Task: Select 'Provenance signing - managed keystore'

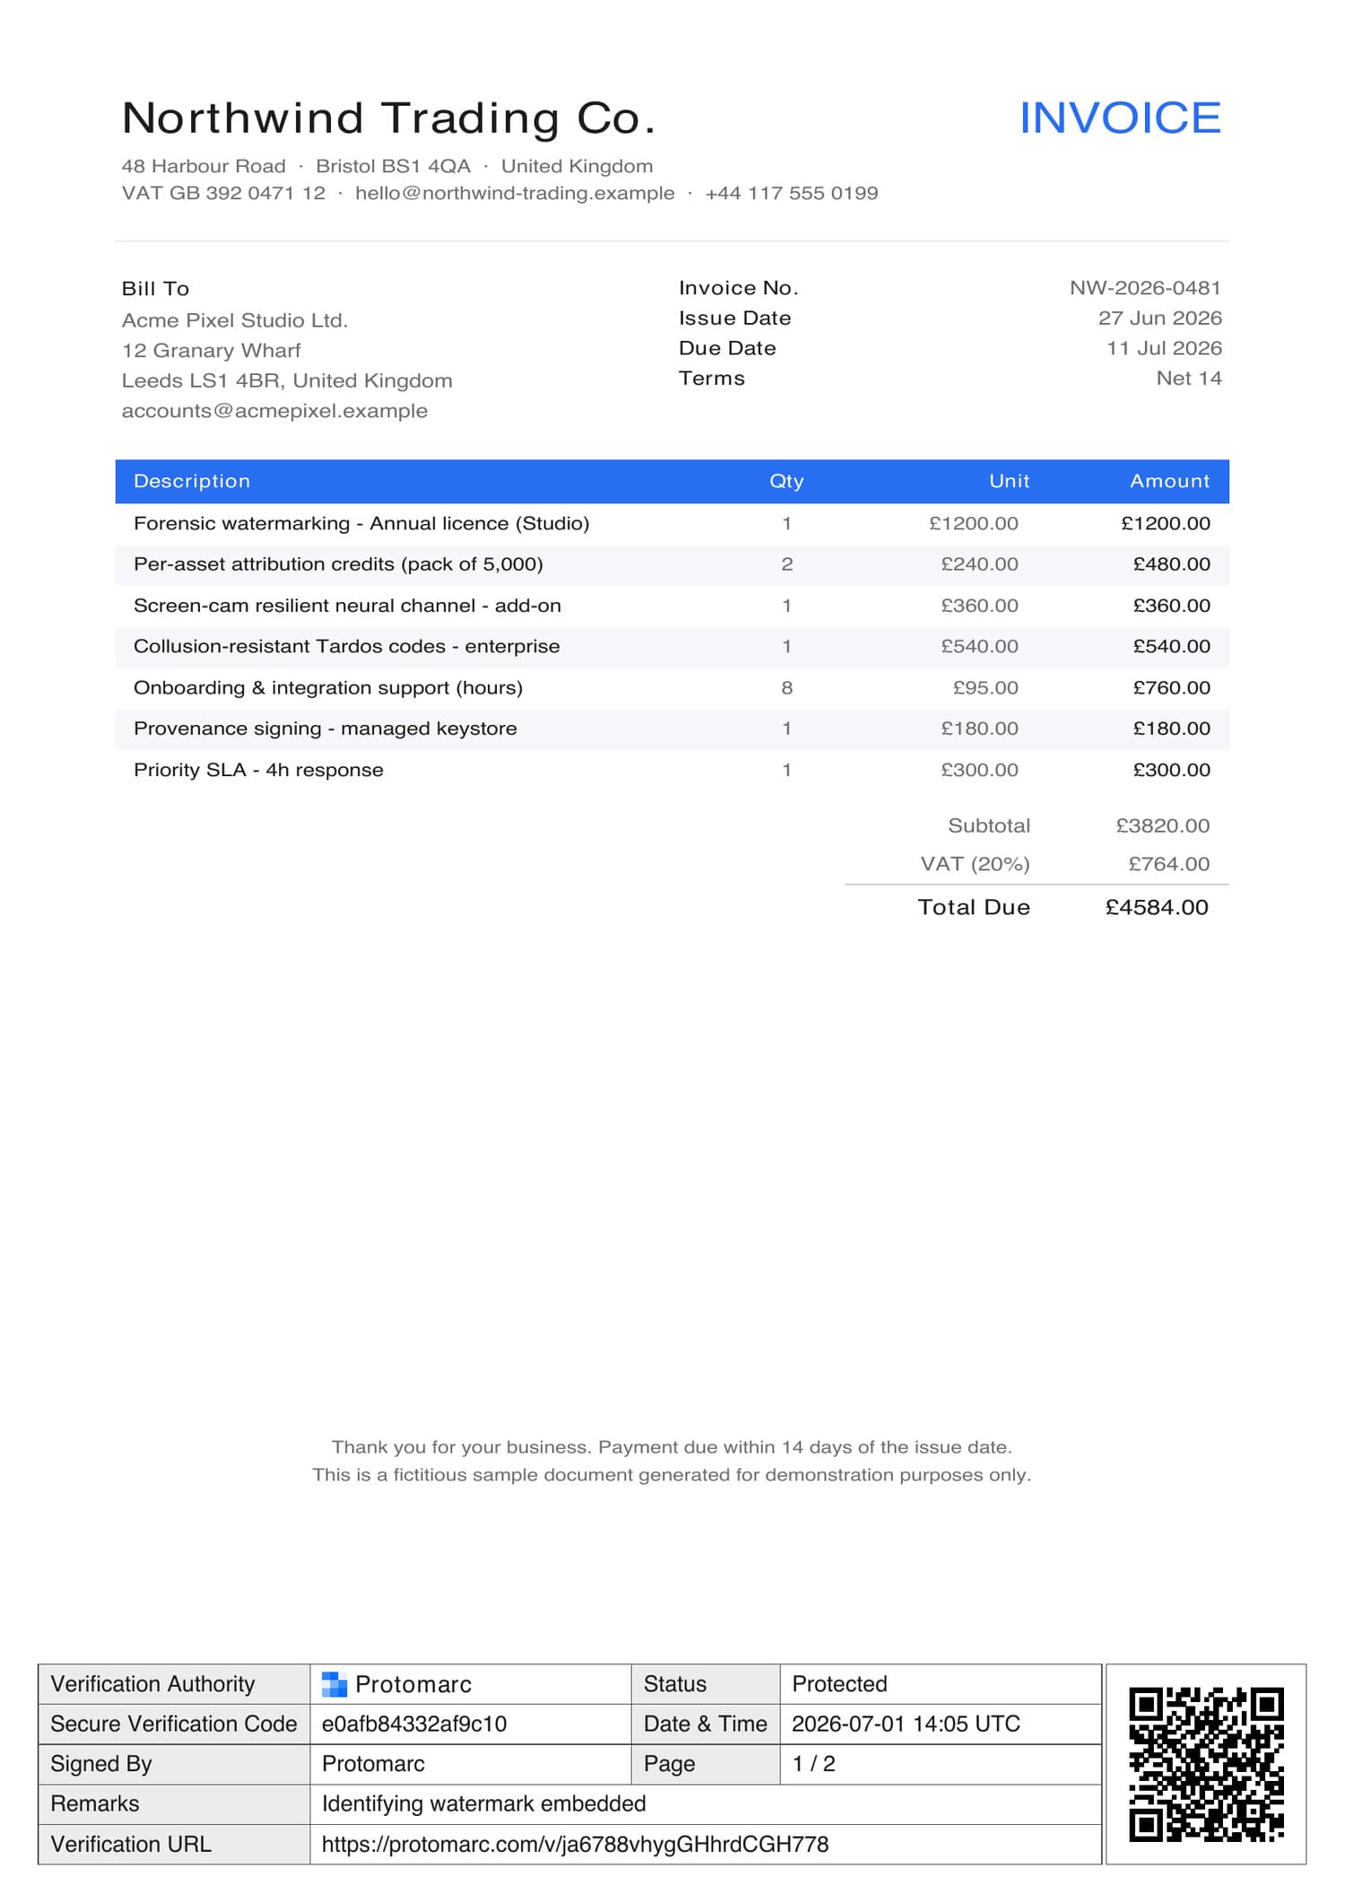Action: click(x=325, y=729)
